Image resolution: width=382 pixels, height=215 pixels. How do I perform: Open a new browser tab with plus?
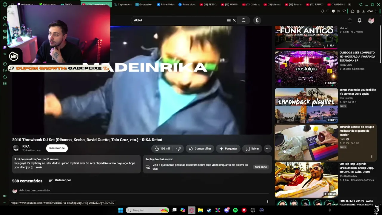click(x=349, y=4)
